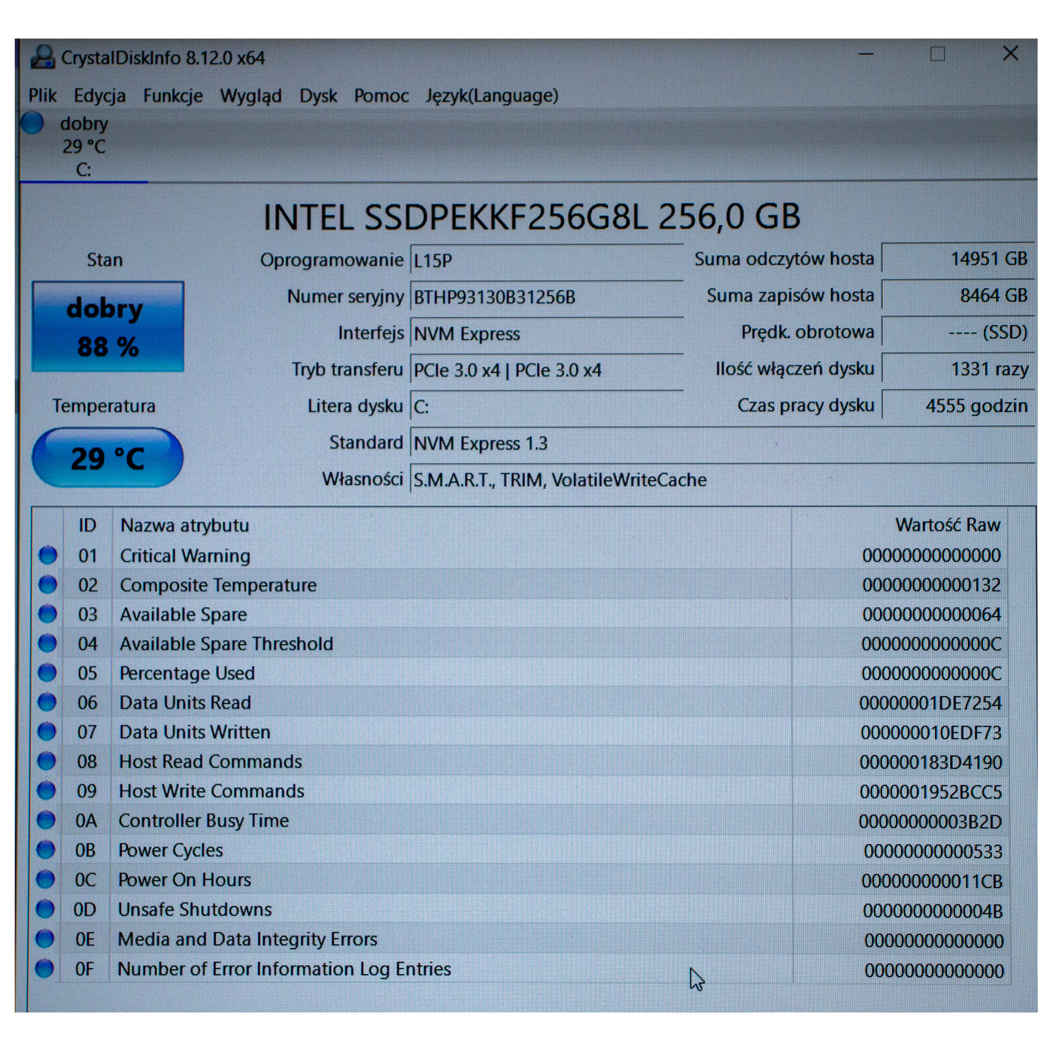Screen dimensions: 1053x1053
Task: Click the working time value 4555 godzin
Action: click(958, 405)
